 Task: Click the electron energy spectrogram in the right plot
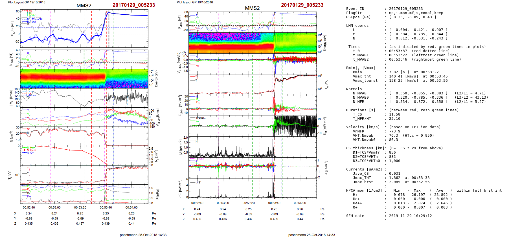[x=253, y=43]
